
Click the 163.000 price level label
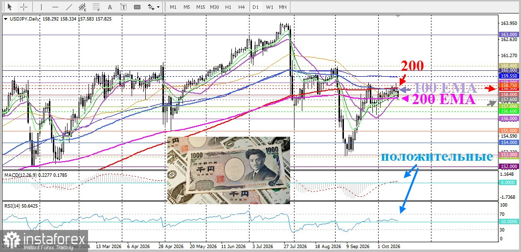coord(509,35)
